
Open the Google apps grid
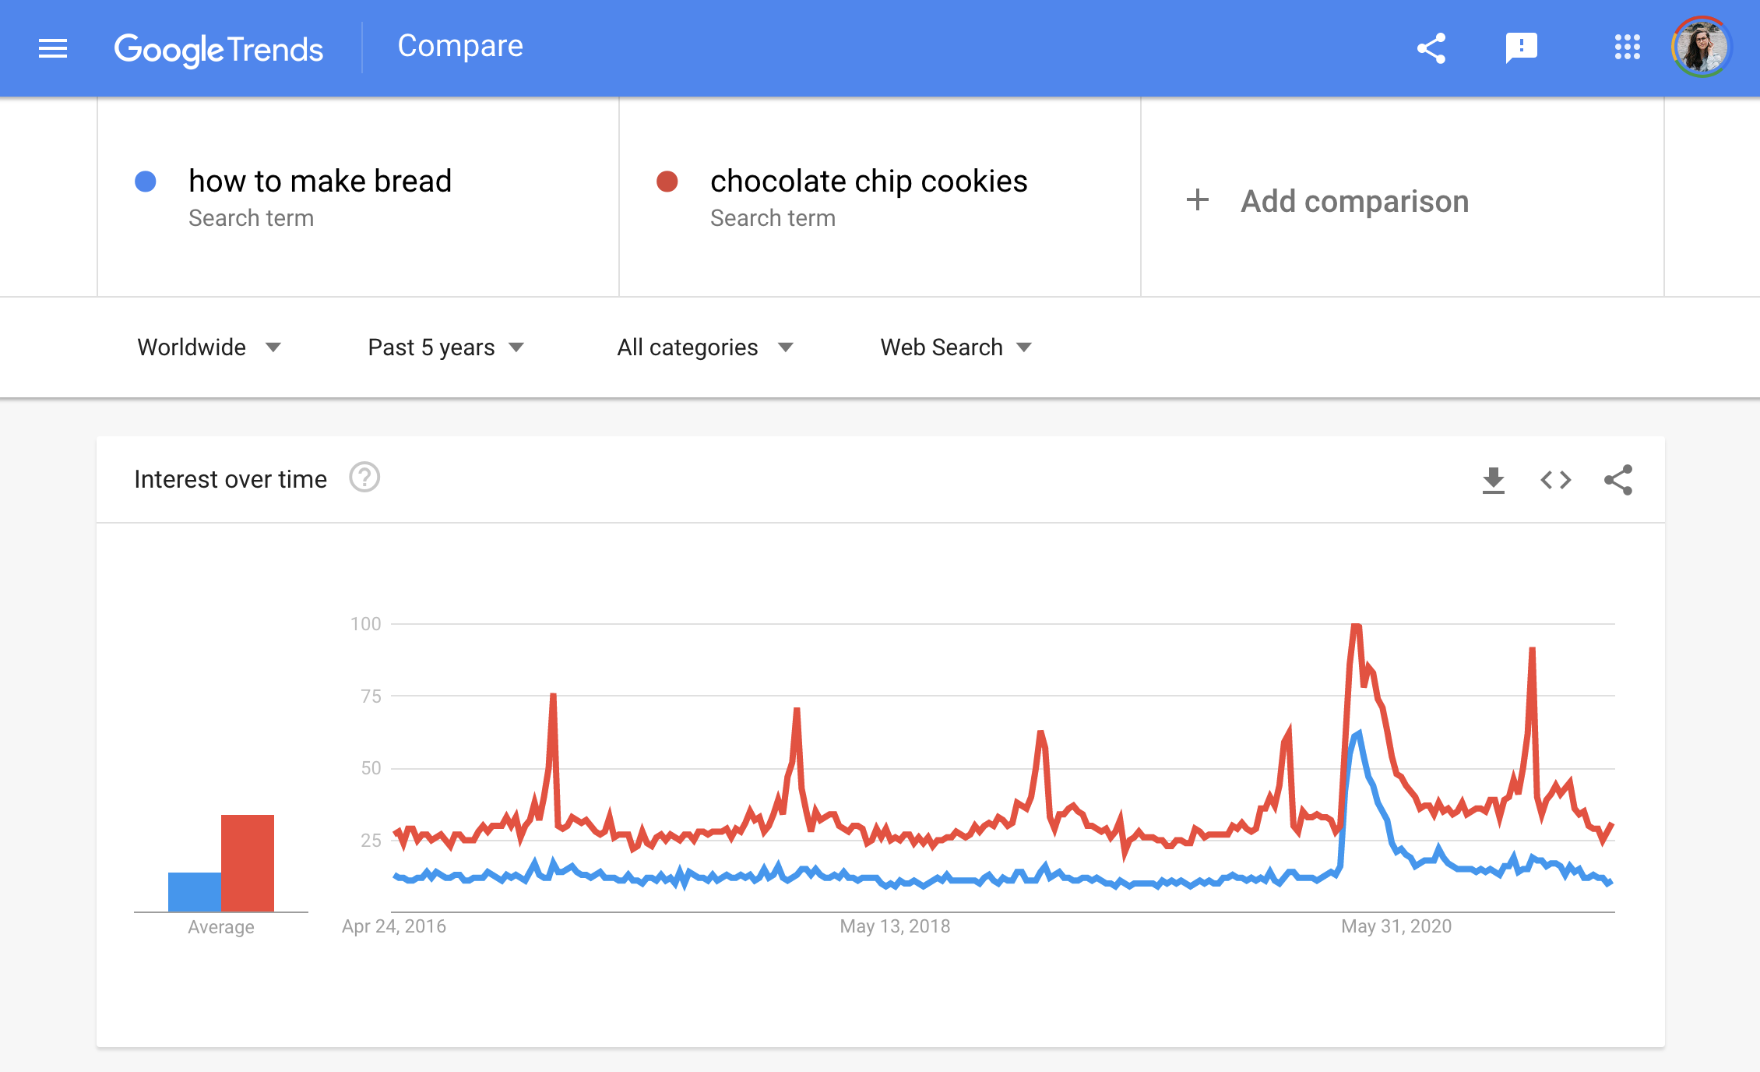click(x=1627, y=48)
